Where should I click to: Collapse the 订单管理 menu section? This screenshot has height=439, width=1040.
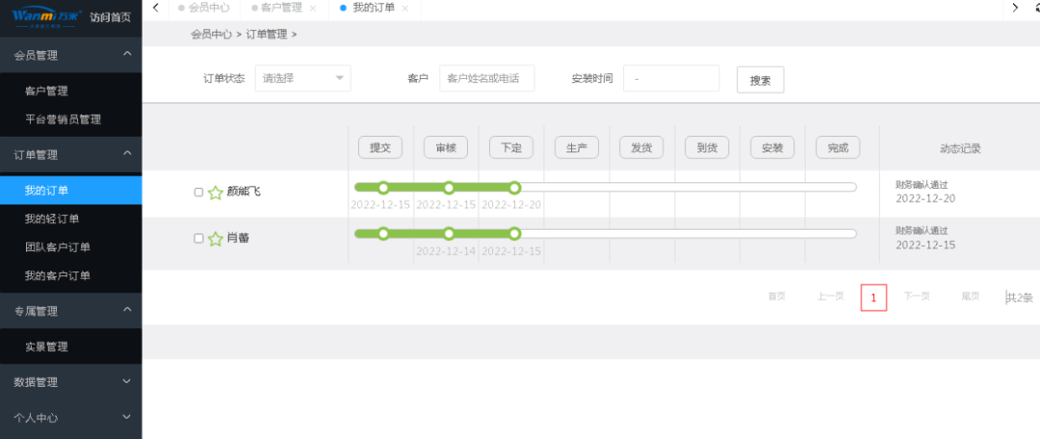coord(127,153)
